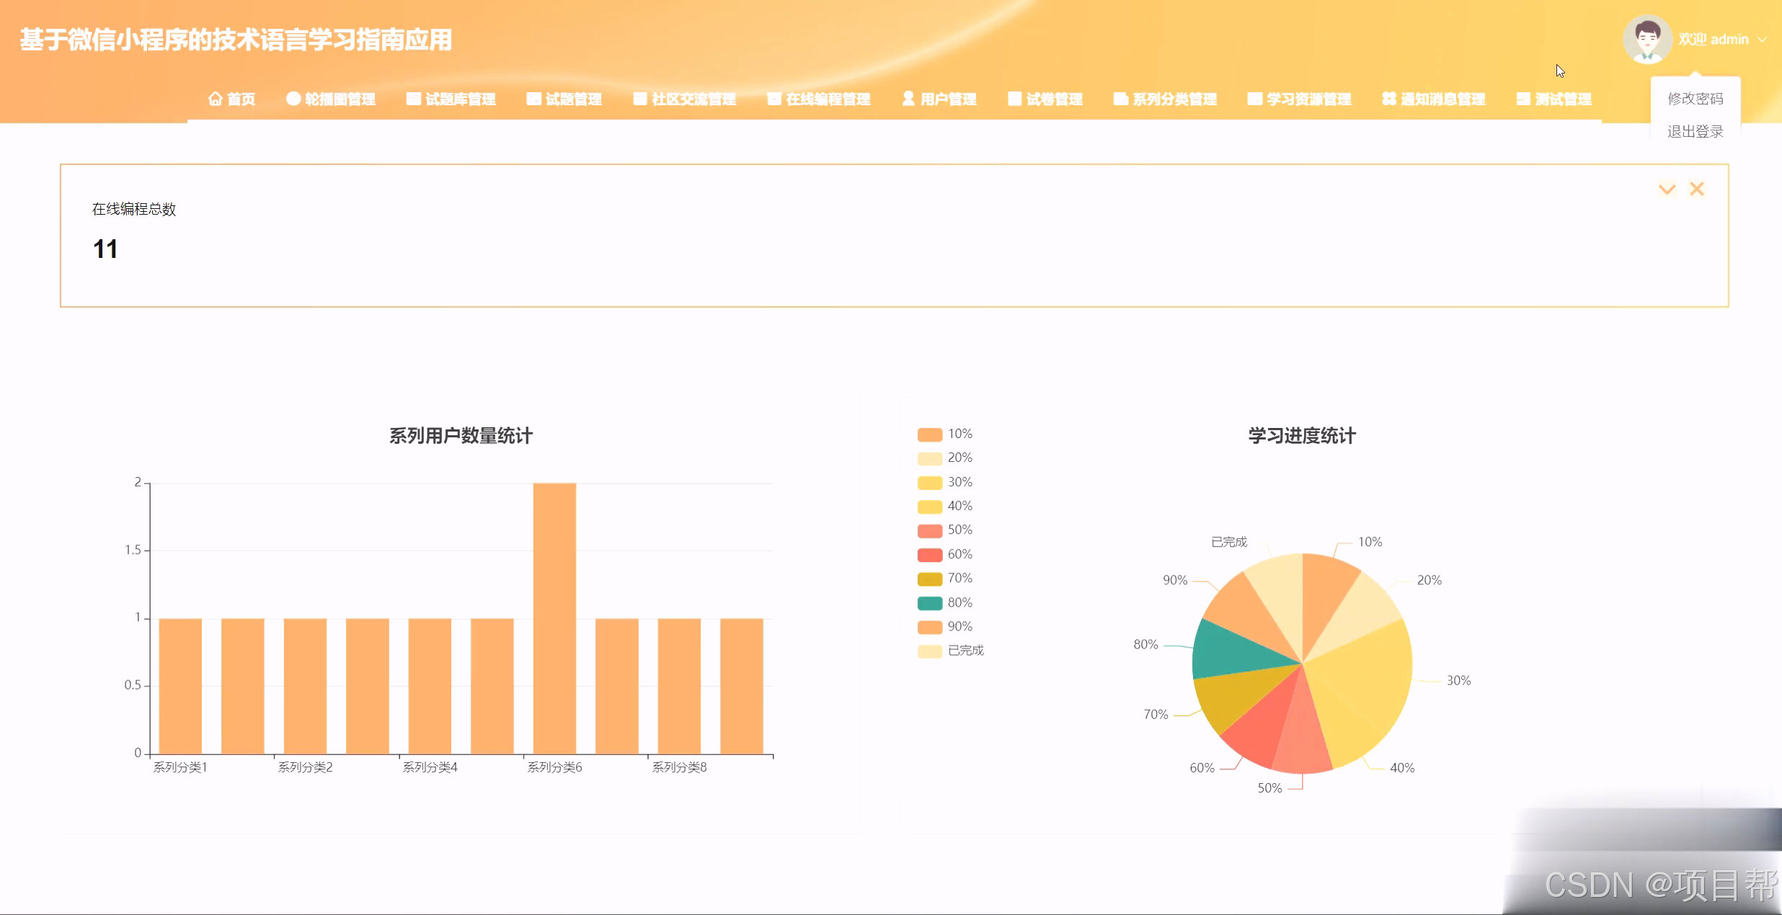This screenshot has height=915, width=1782.
Task: Click the 在线编程管理 menu icon
Action: (774, 99)
